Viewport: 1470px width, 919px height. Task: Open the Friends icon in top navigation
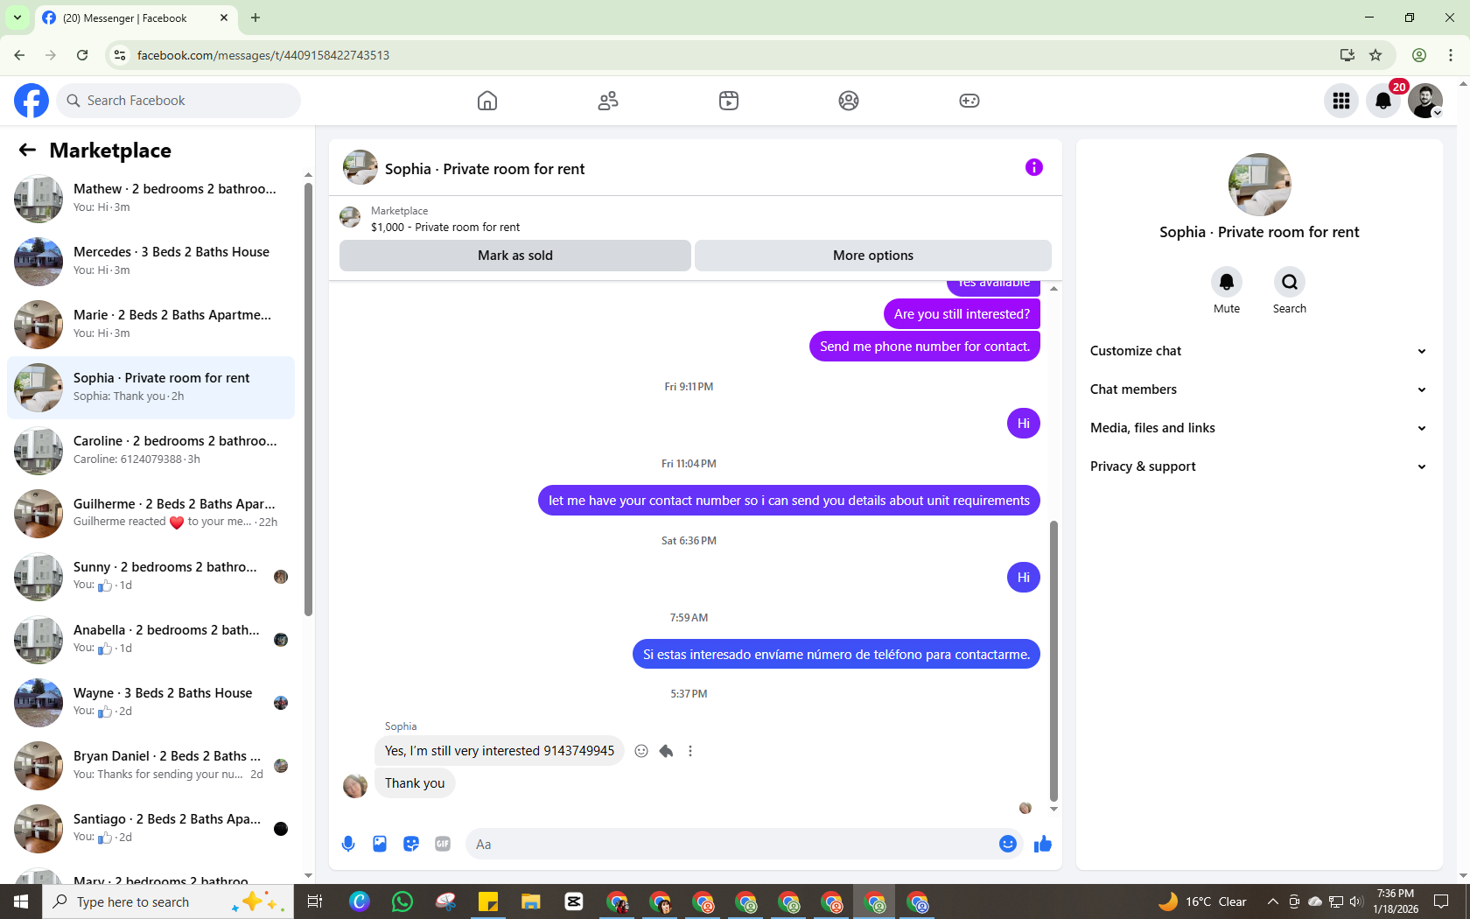608,101
